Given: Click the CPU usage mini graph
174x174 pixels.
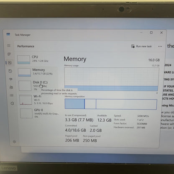Looking at the screenshot, I should pos(24,59).
